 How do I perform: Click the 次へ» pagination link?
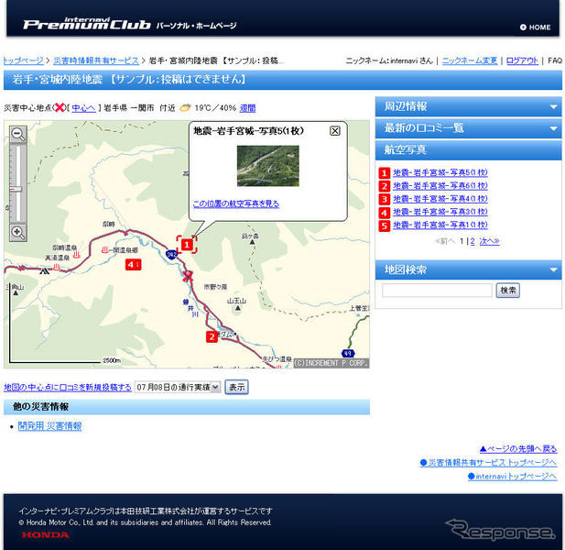(x=489, y=241)
